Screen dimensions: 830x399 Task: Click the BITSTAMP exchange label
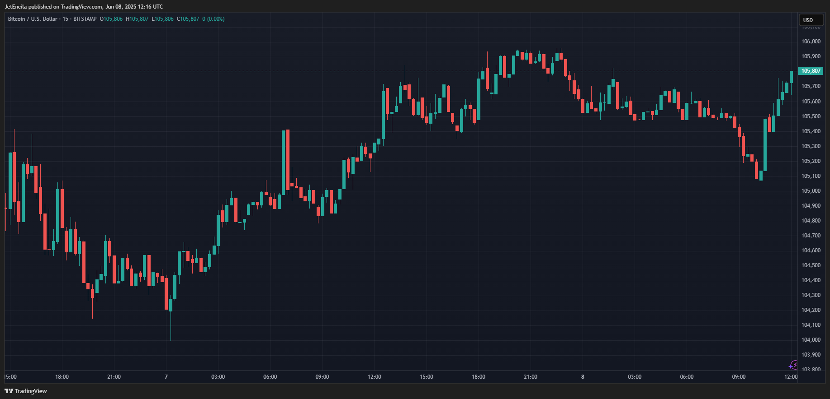[85, 19]
